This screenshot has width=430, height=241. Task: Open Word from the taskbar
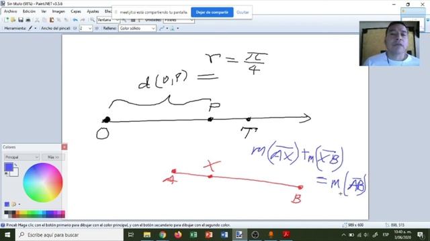pos(224,235)
